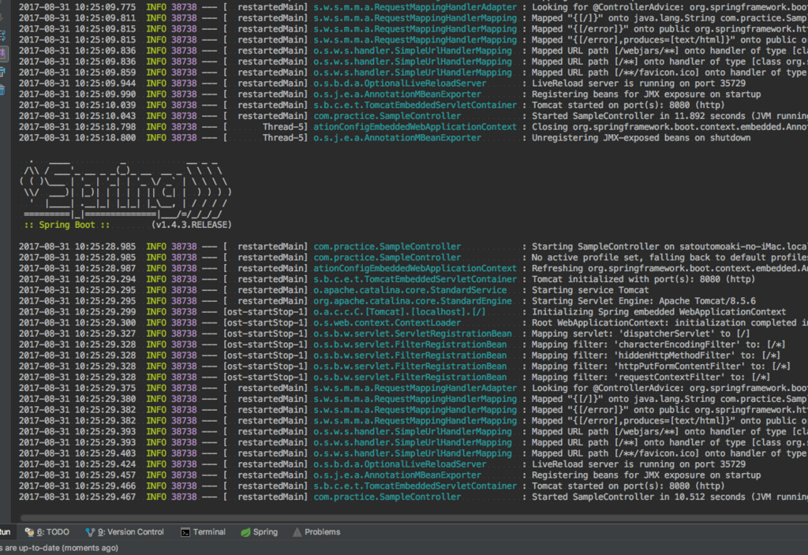Screen dimensions: 808x555
Task: Click 'Starting Servlet Engine: Apache Tomcat/8.5.6' message
Action: 644,300
